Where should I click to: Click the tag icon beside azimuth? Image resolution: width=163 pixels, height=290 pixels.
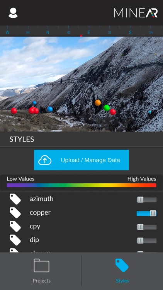pyautogui.click(x=15, y=199)
